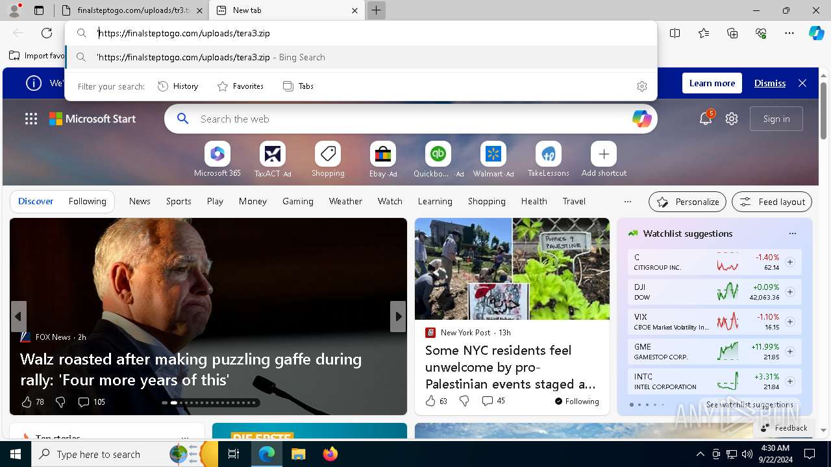This screenshot has width=831, height=467.
Task: Open the Sports category tab
Action: 179,201
